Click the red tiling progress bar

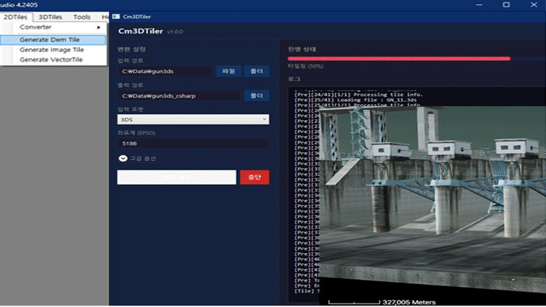pyautogui.click(x=399, y=59)
